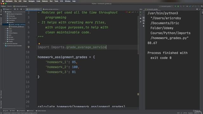Screen dimensions: 203x114
Task: Select the Tuples folder
Action: pyautogui.click(x=10, y=41)
